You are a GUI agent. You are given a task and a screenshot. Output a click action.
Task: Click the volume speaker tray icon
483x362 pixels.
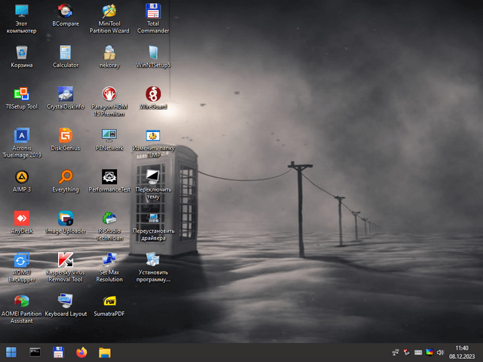pyautogui.click(x=441, y=352)
